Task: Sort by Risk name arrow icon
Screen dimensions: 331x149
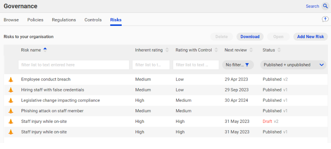Action: (45, 50)
